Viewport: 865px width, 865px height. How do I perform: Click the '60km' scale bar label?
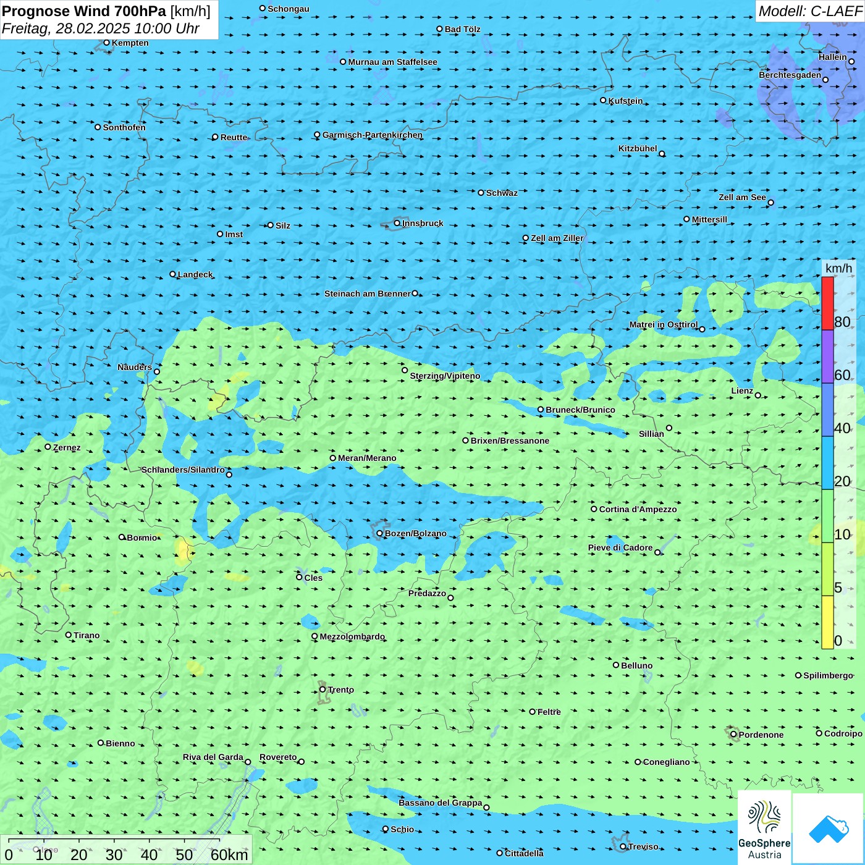point(229,854)
